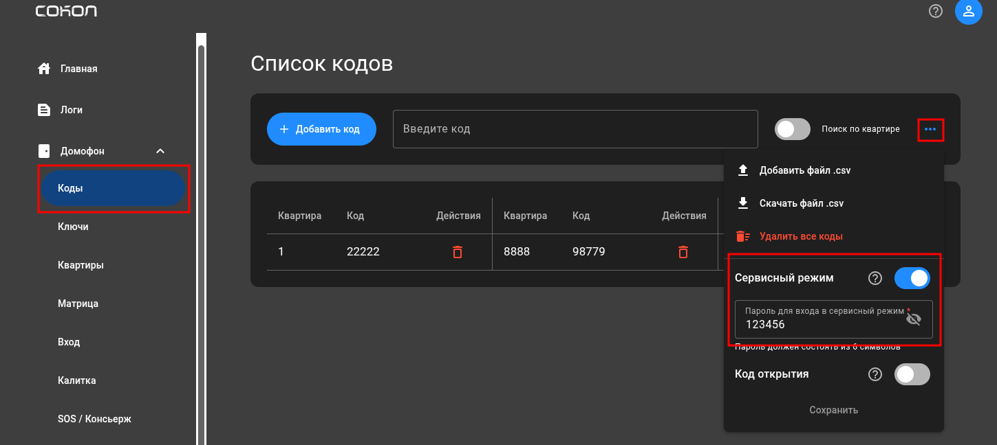Viewport: 997px width, 445px height.
Task: Click the Введите код input field
Action: (x=575, y=129)
